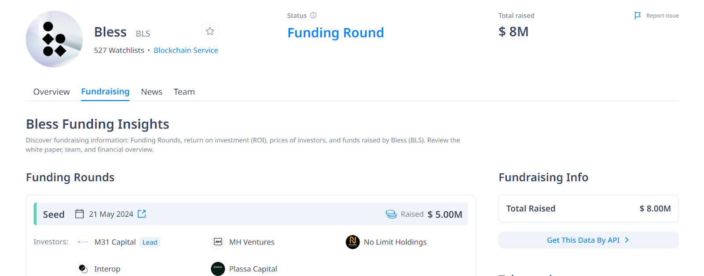Open the News tab
704x276 pixels.
tap(151, 92)
